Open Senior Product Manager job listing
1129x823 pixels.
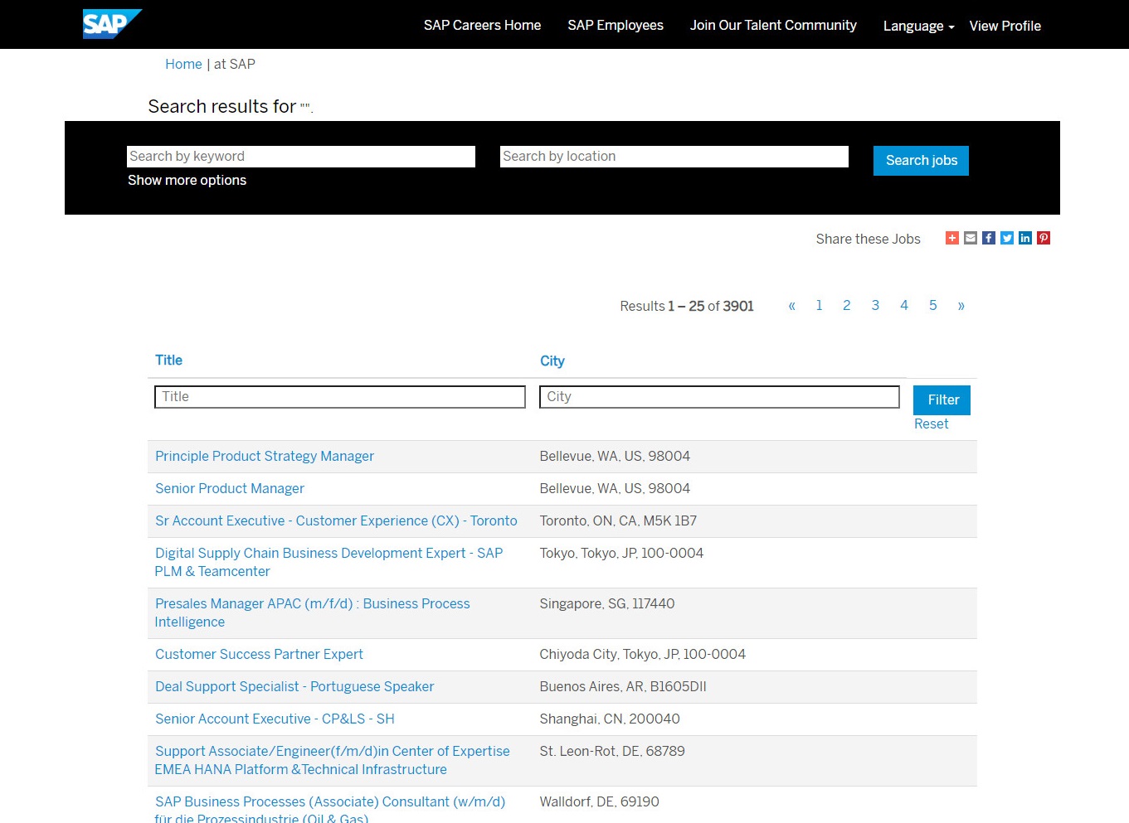click(x=230, y=489)
